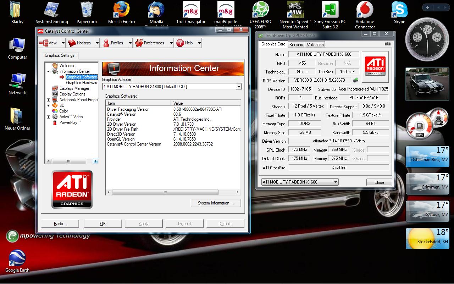The image size is (454, 284).
Task: Open Ostseebad Binz weather gadget
Action: click(427, 156)
